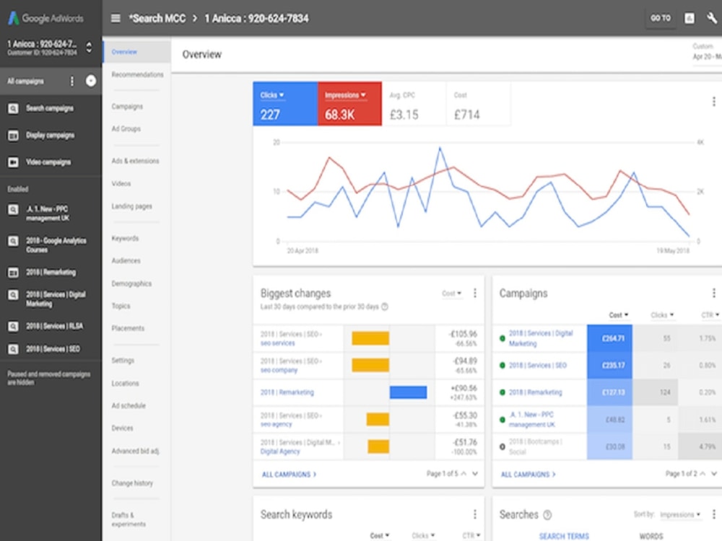Open Demographics section
Screen dimensions: 722x541
pyautogui.click(x=131, y=283)
